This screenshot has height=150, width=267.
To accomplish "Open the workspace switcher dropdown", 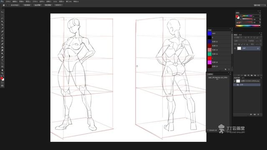I will point(259,5).
